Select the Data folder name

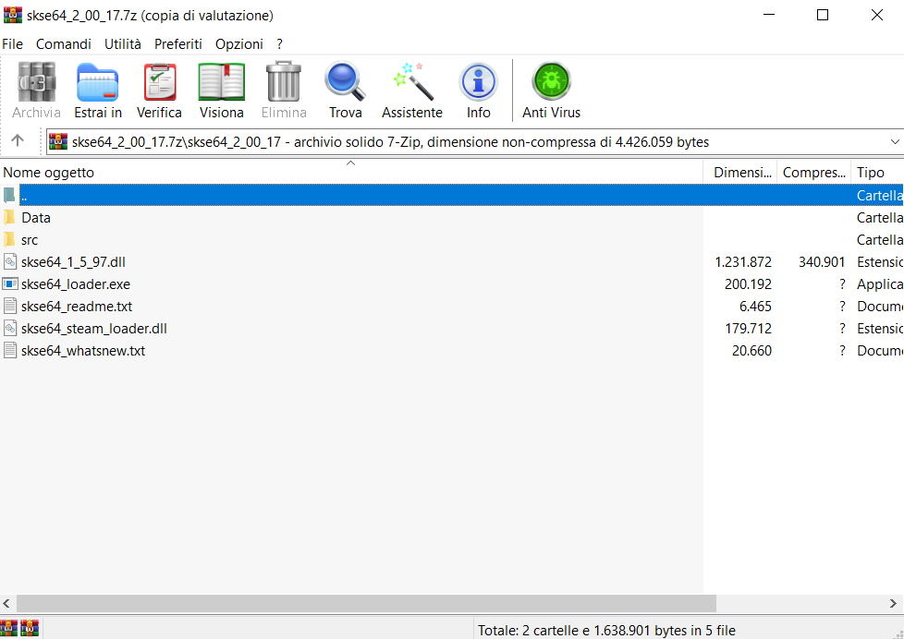(36, 218)
